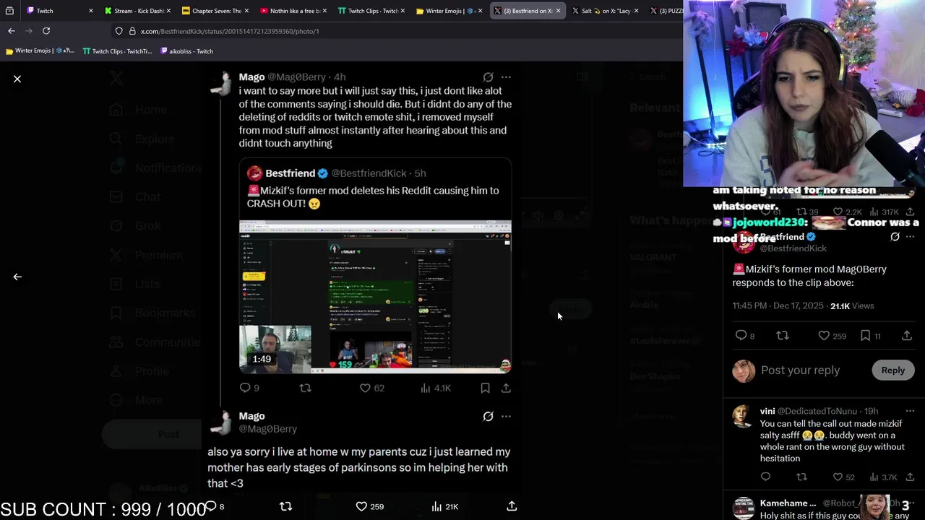925x520 pixels.
Task: Like Bestfriend post in right panel heart 259
Action: tap(832, 336)
